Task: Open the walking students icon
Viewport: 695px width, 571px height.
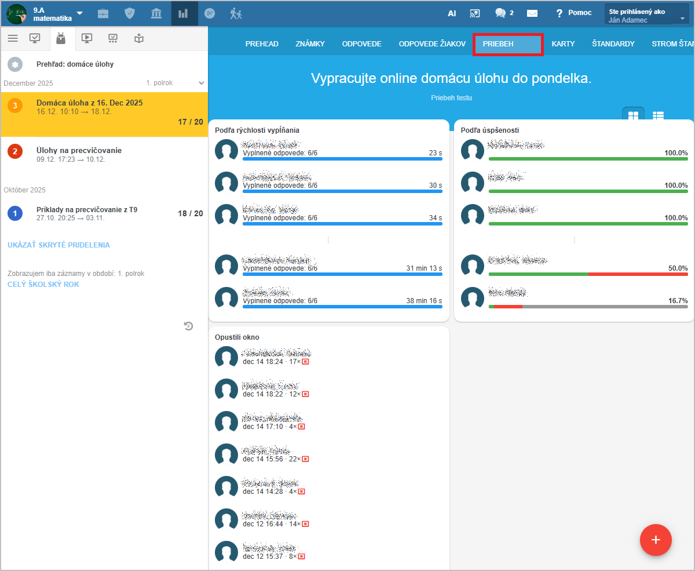Action: (236, 13)
